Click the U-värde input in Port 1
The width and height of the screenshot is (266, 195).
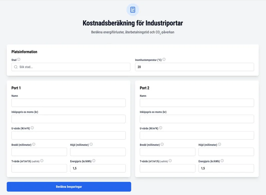[69, 135]
